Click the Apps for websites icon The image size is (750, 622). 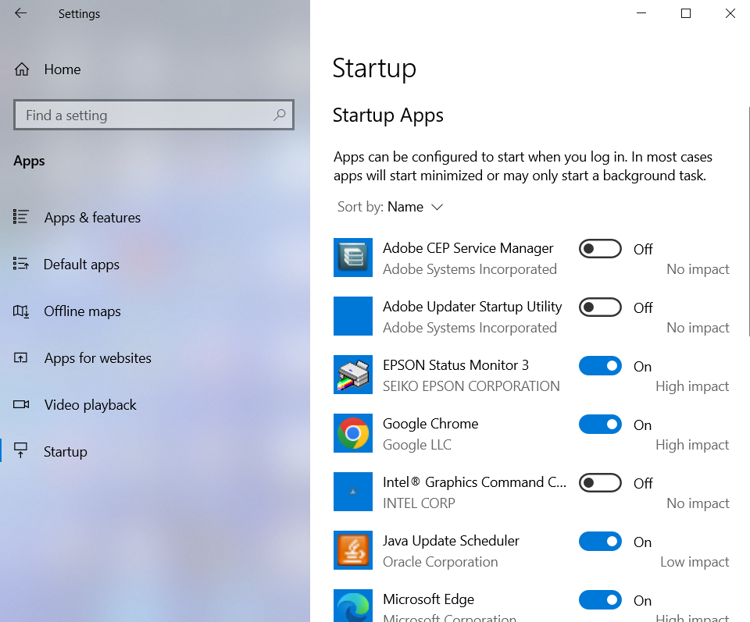coord(20,357)
